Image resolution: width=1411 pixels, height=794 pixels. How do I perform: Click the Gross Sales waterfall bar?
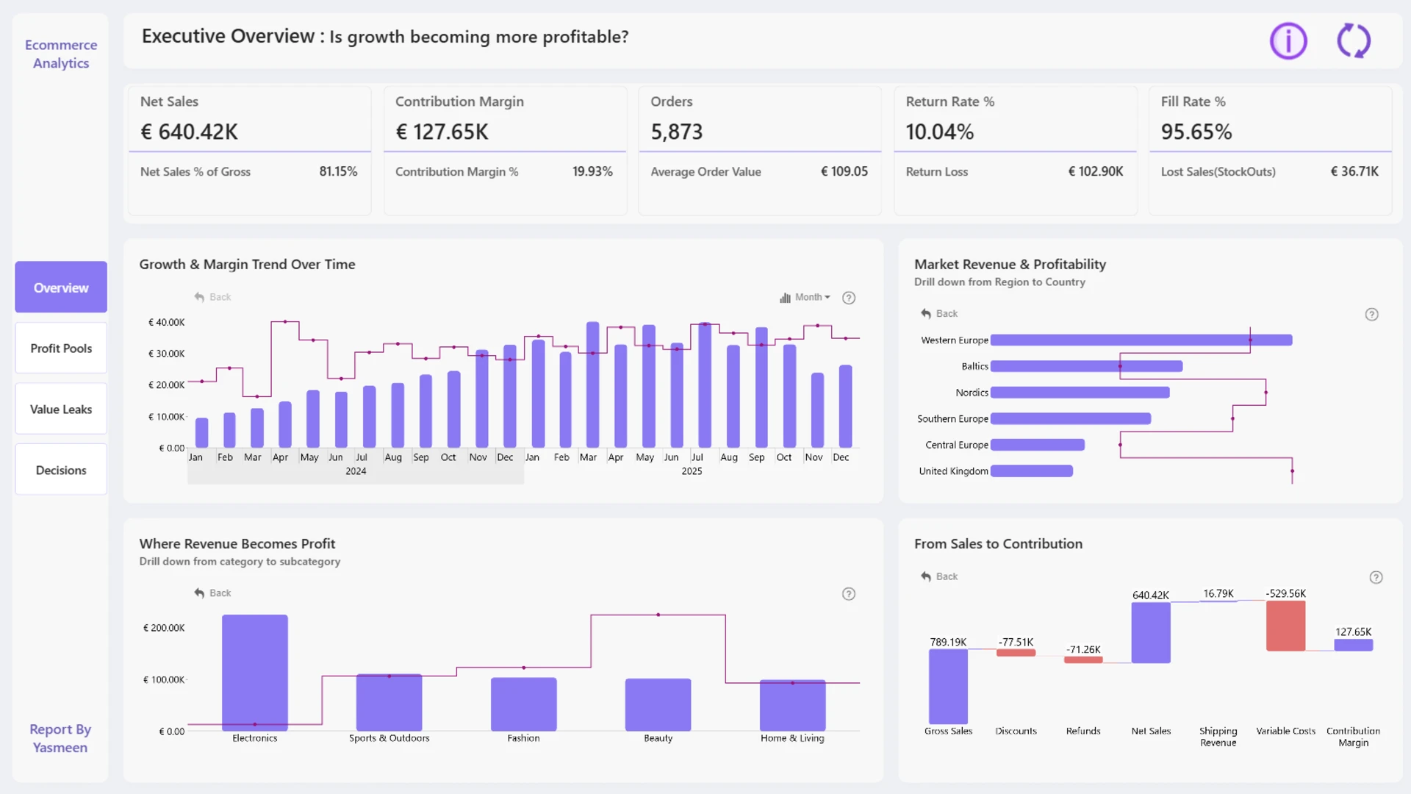coord(948,687)
